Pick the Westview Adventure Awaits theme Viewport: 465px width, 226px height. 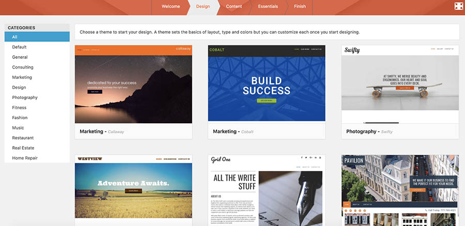[x=133, y=188]
